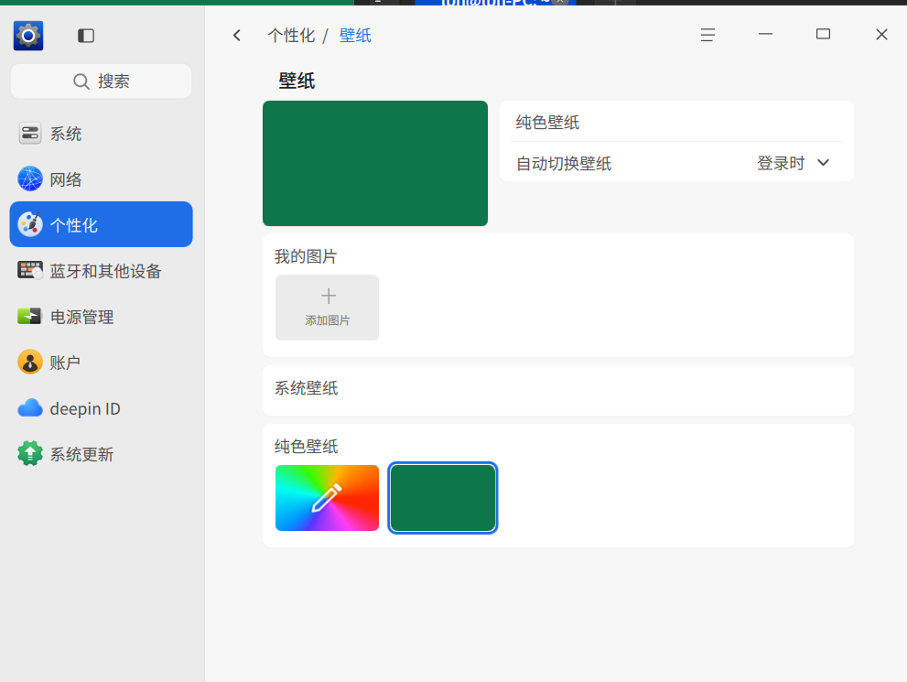Click the 自动切换壁纸 label
The width and height of the screenshot is (907, 682).
pyautogui.click(x=564, y=164)
